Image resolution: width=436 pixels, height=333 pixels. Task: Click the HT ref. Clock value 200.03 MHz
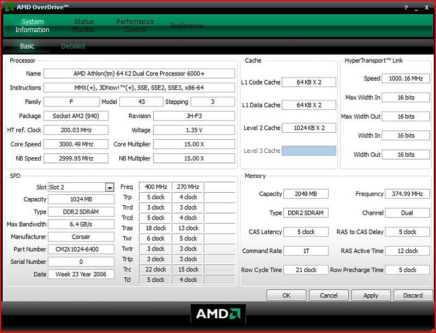pyautogui.click(x=76, y=130)
